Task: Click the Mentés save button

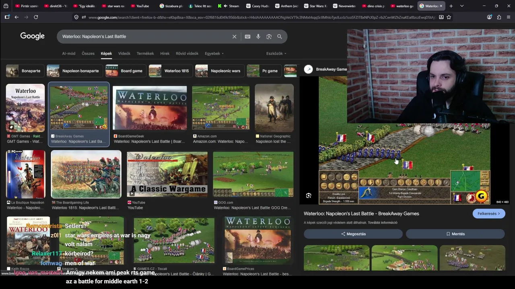Action: 455,234
